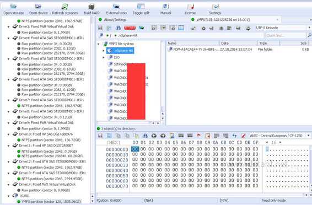The image size is (312, 205).
Task: Select NTFS partition (sector 2048, 2794.45GB)
Action: 52,179
